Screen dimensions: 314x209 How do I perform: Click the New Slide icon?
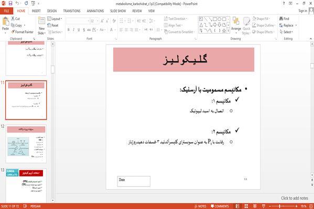[x=41, y=21]
